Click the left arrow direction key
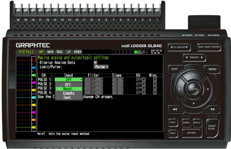Screen dimensions: 231x149 click(179, 89)
